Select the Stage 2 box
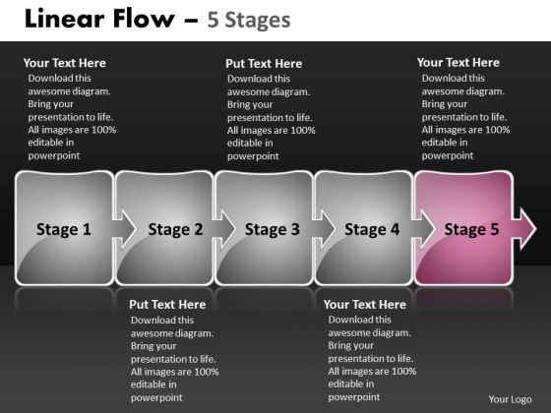 (x=164, y=228)
